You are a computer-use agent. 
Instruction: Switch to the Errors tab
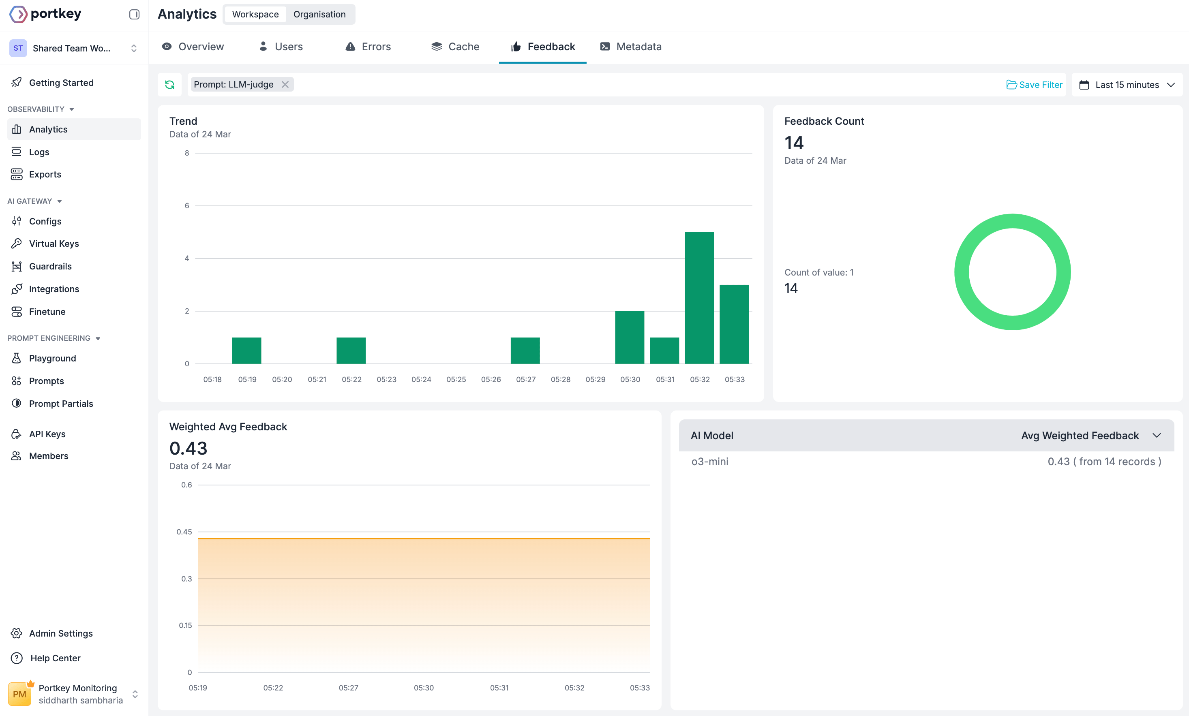(368, 47)
